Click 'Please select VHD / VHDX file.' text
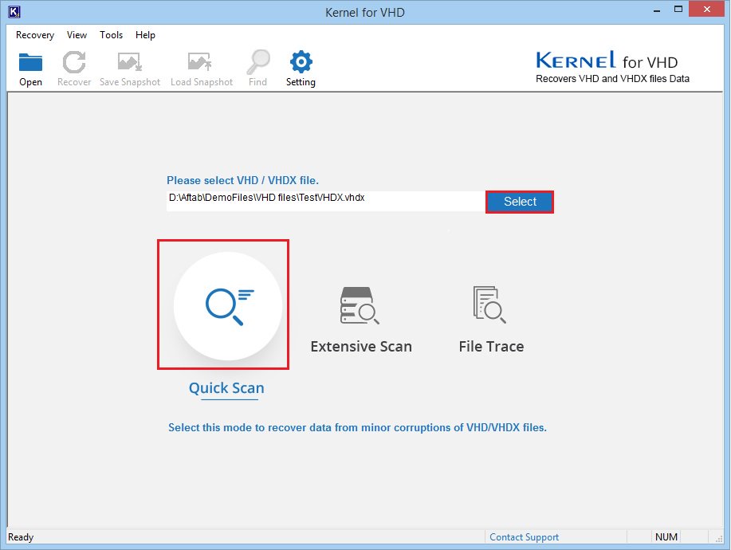731x550 pixels. tap(242, 180)
